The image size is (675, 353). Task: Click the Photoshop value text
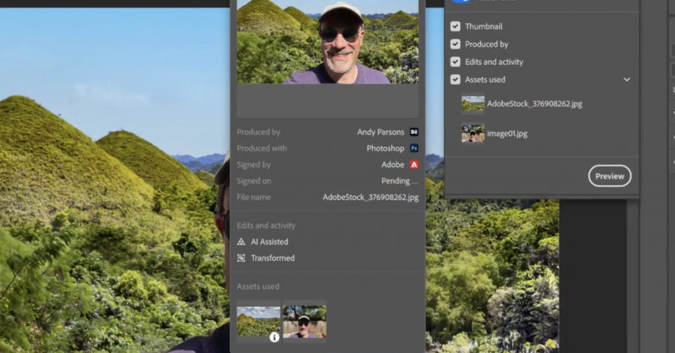click(385, 148)
